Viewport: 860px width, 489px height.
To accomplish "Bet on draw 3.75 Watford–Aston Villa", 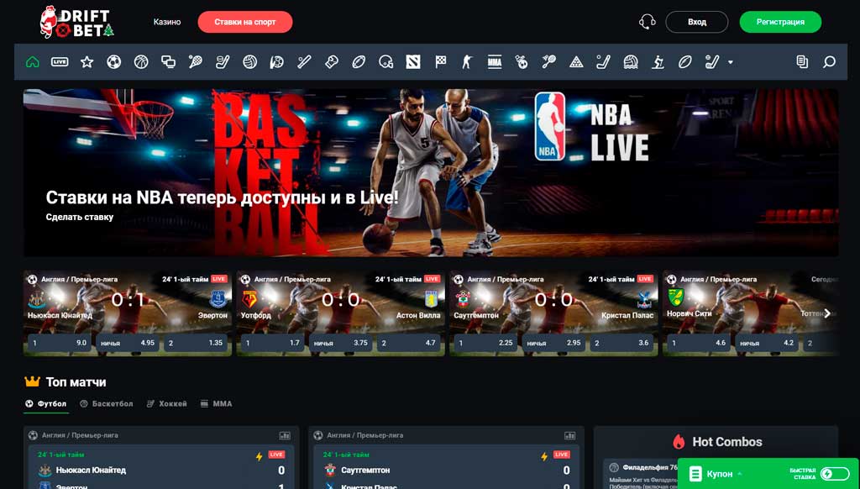I will (x=341, y=343).
